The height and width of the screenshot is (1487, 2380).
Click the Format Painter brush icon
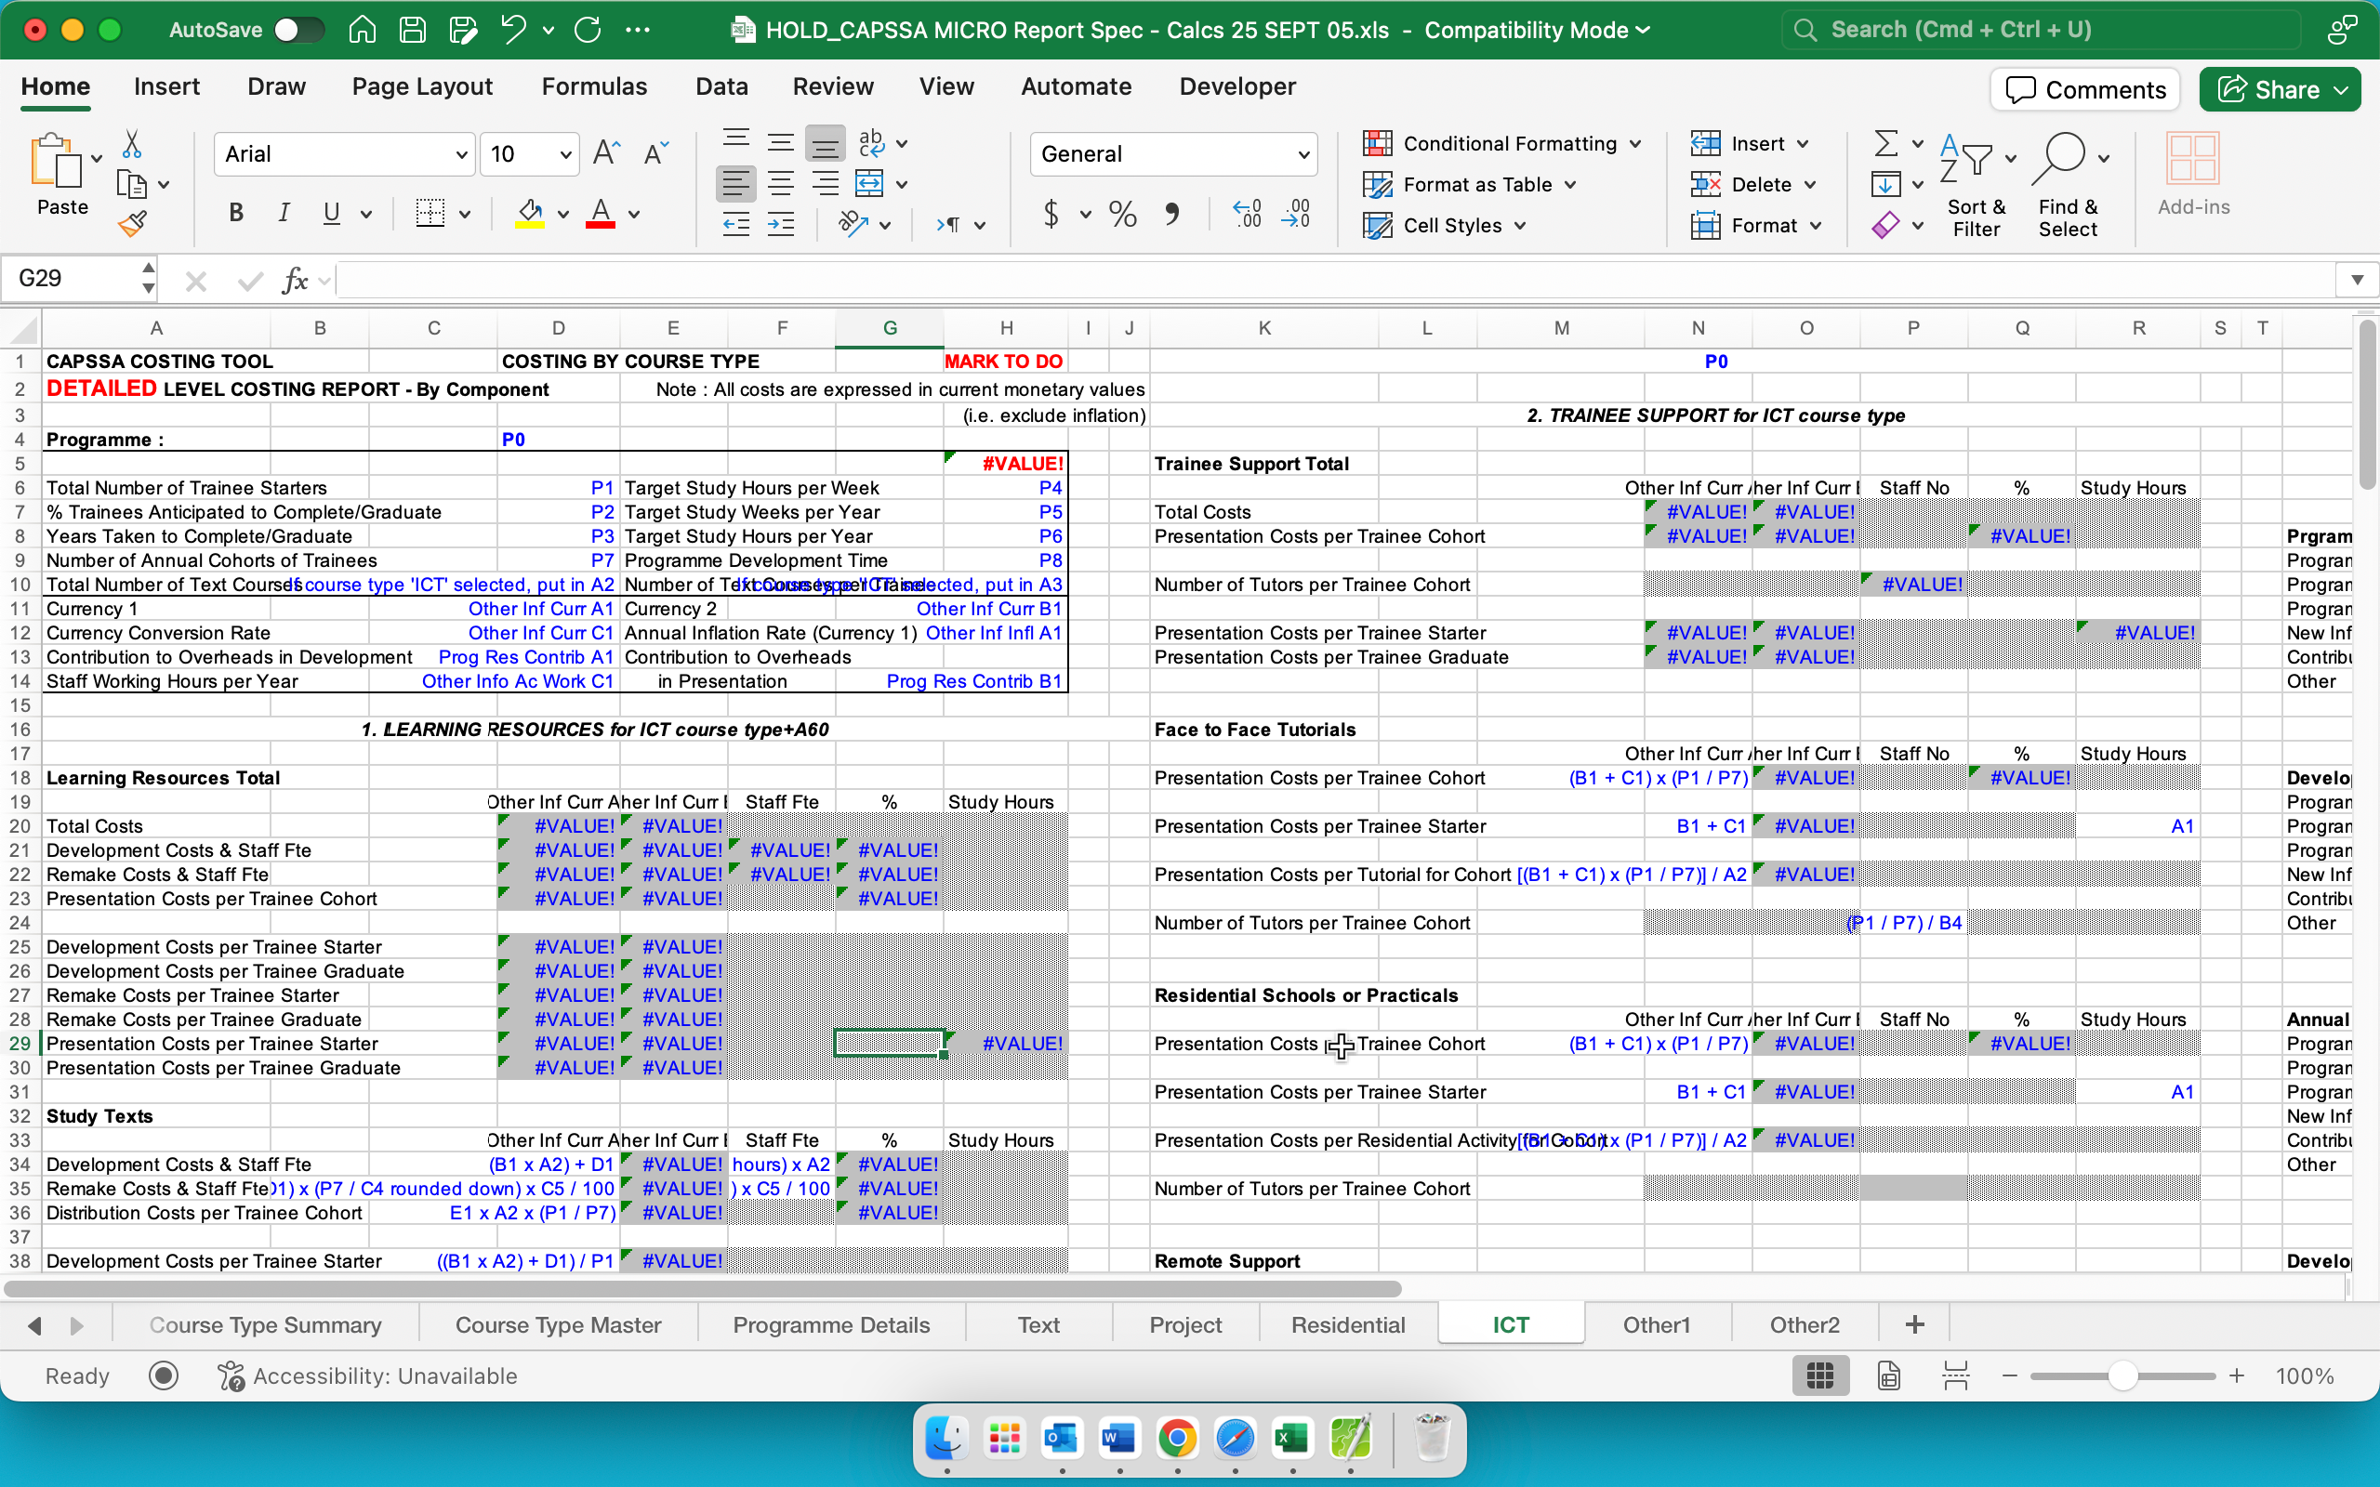click(132, 225)
